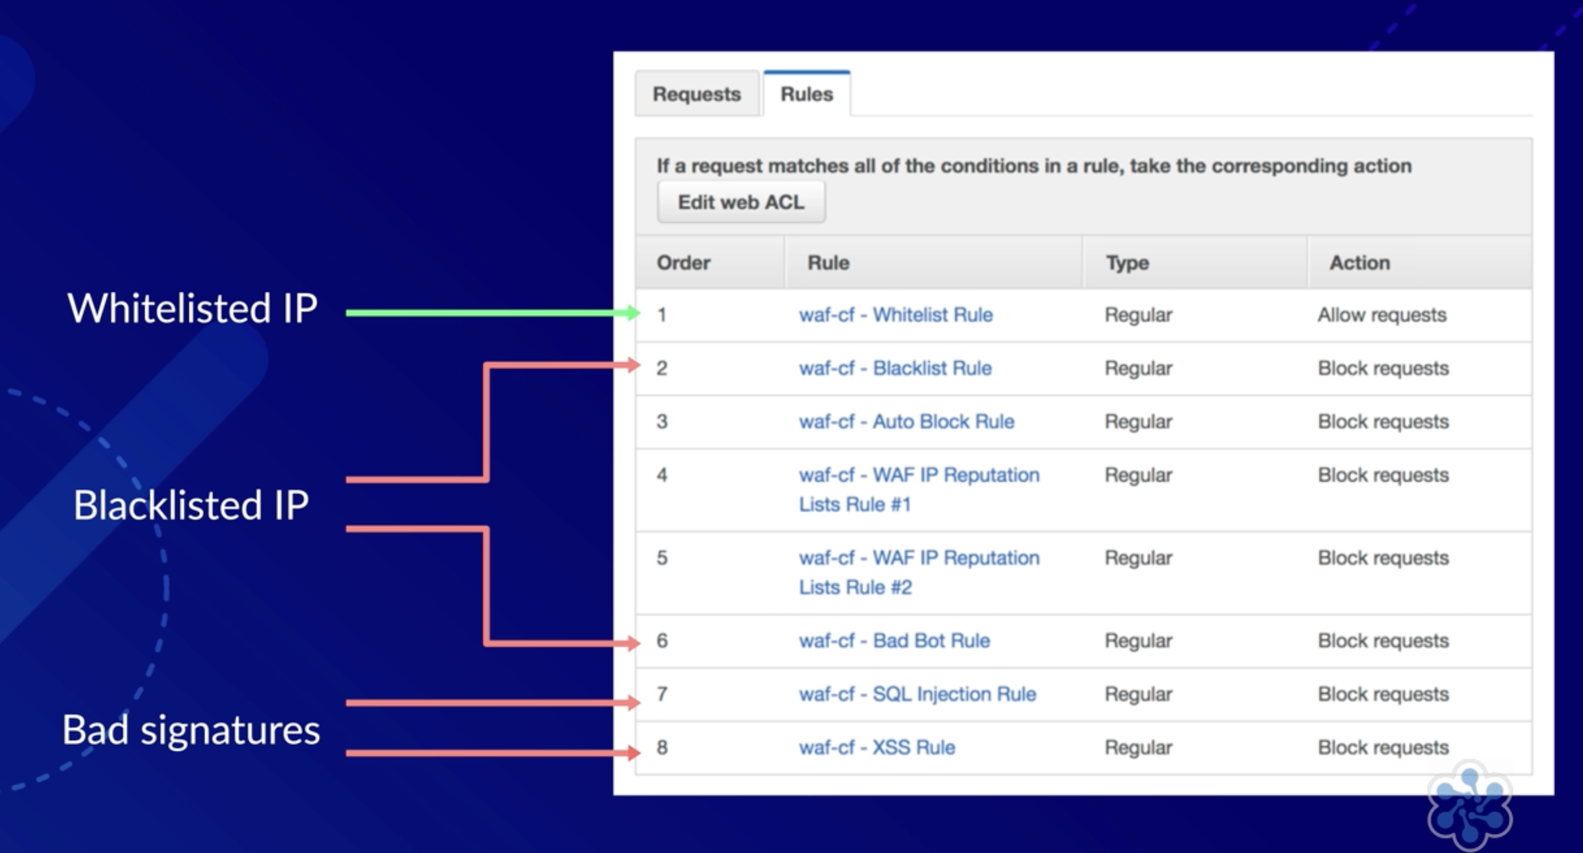
Task: Click the Rule column header
Action: tap(828, 263)
